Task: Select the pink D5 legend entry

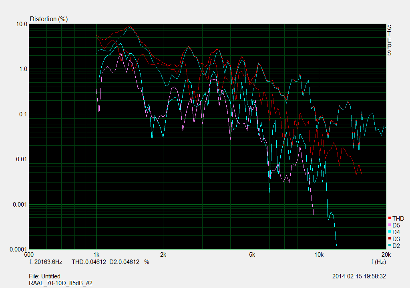Action: tap(396, 225)
